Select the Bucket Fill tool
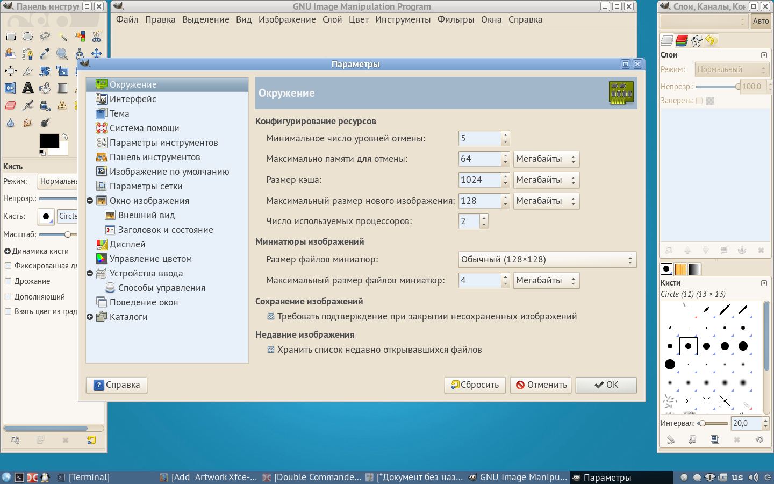The width and height of the screenshot is (774, 484). tap(45, 88)
